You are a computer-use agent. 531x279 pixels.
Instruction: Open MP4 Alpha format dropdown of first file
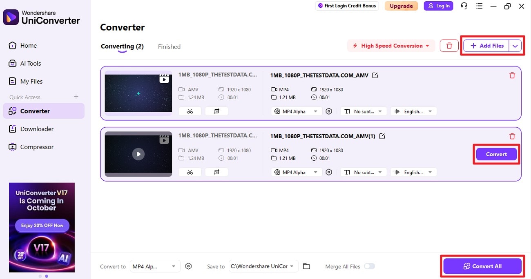[297, 111]
